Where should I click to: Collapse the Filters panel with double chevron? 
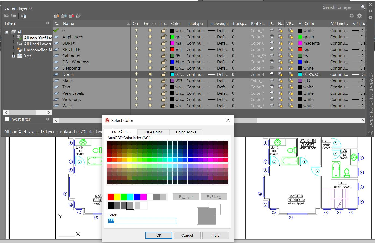[x=48, y=23]
